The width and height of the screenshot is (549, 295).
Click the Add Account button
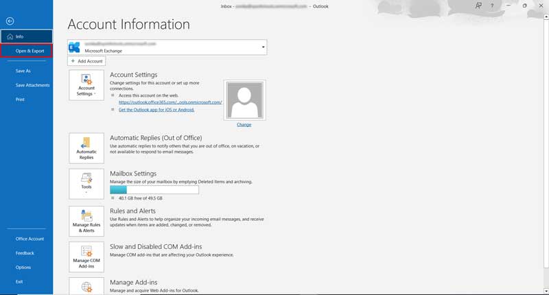[86, 61]
